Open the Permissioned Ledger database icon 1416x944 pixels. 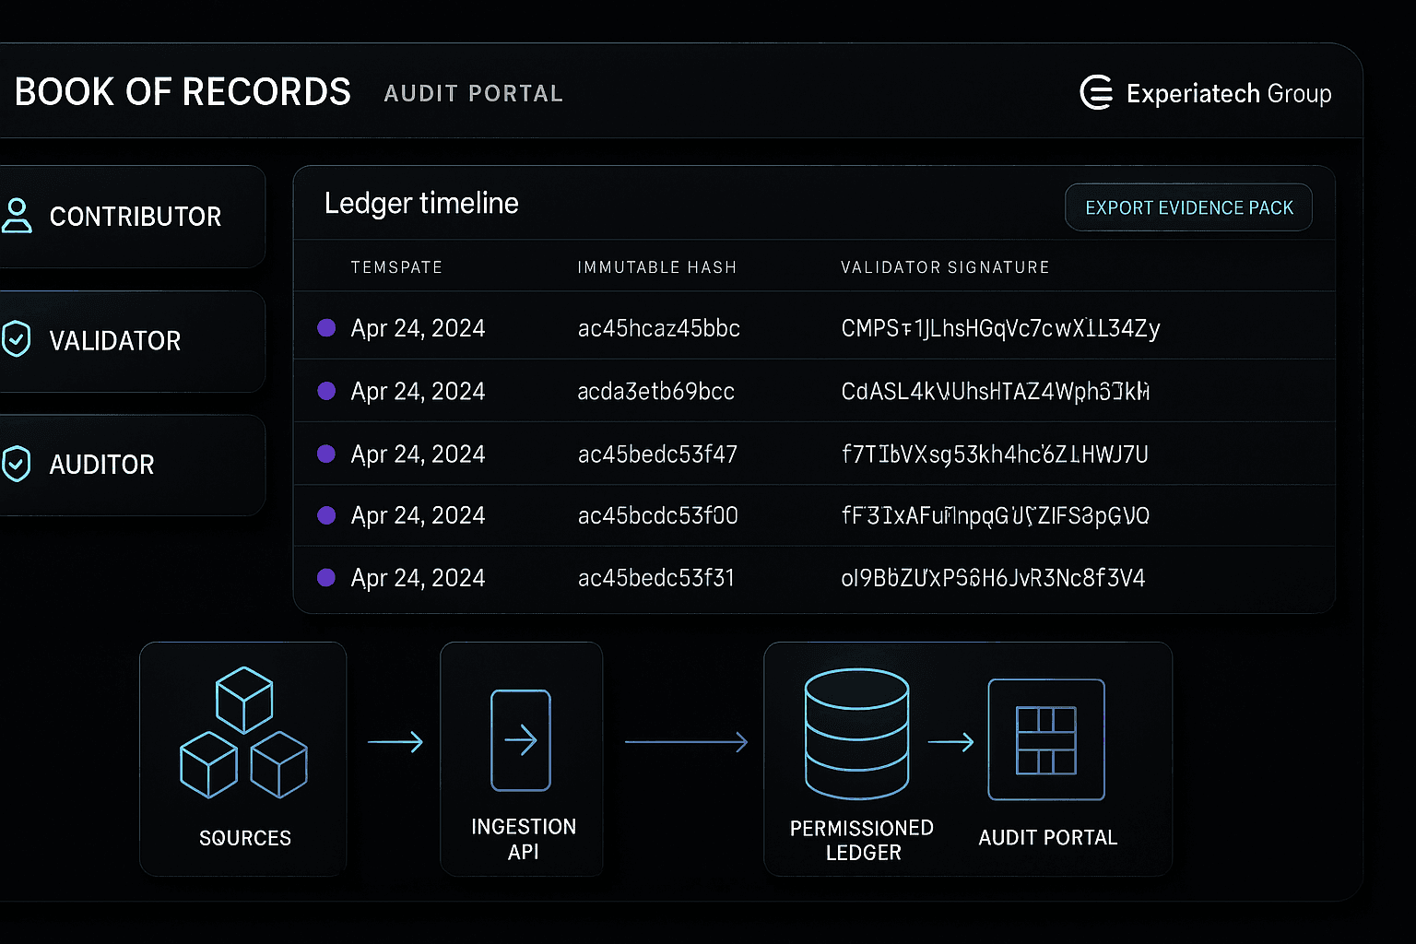(857, 733)
